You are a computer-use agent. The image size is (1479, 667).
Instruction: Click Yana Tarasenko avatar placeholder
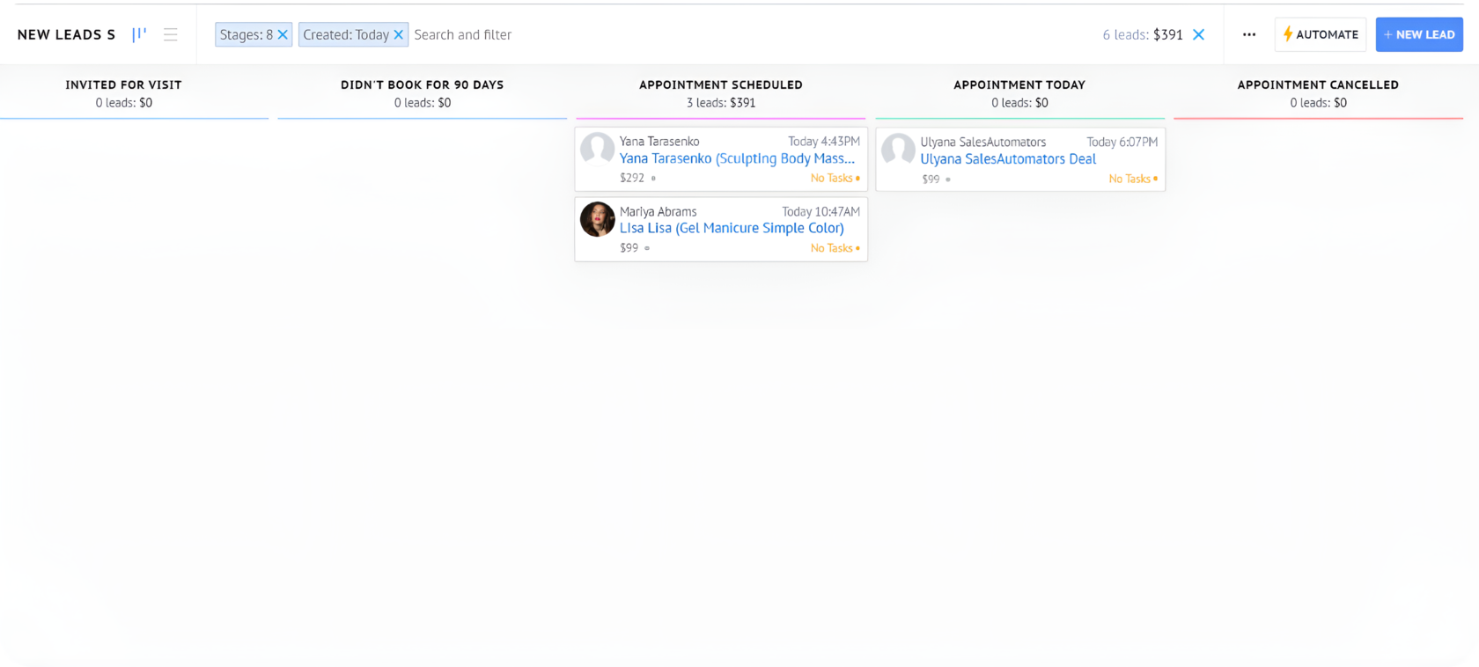click(597, 150)
